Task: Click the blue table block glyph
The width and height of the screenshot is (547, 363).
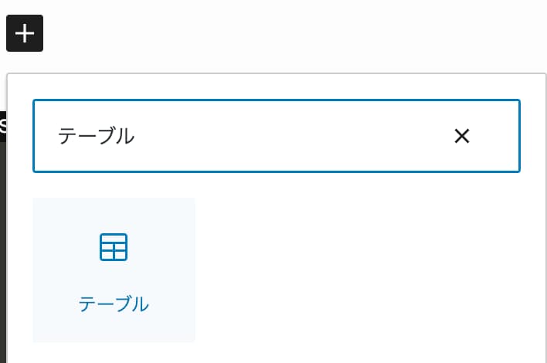Action: [114, 247]
